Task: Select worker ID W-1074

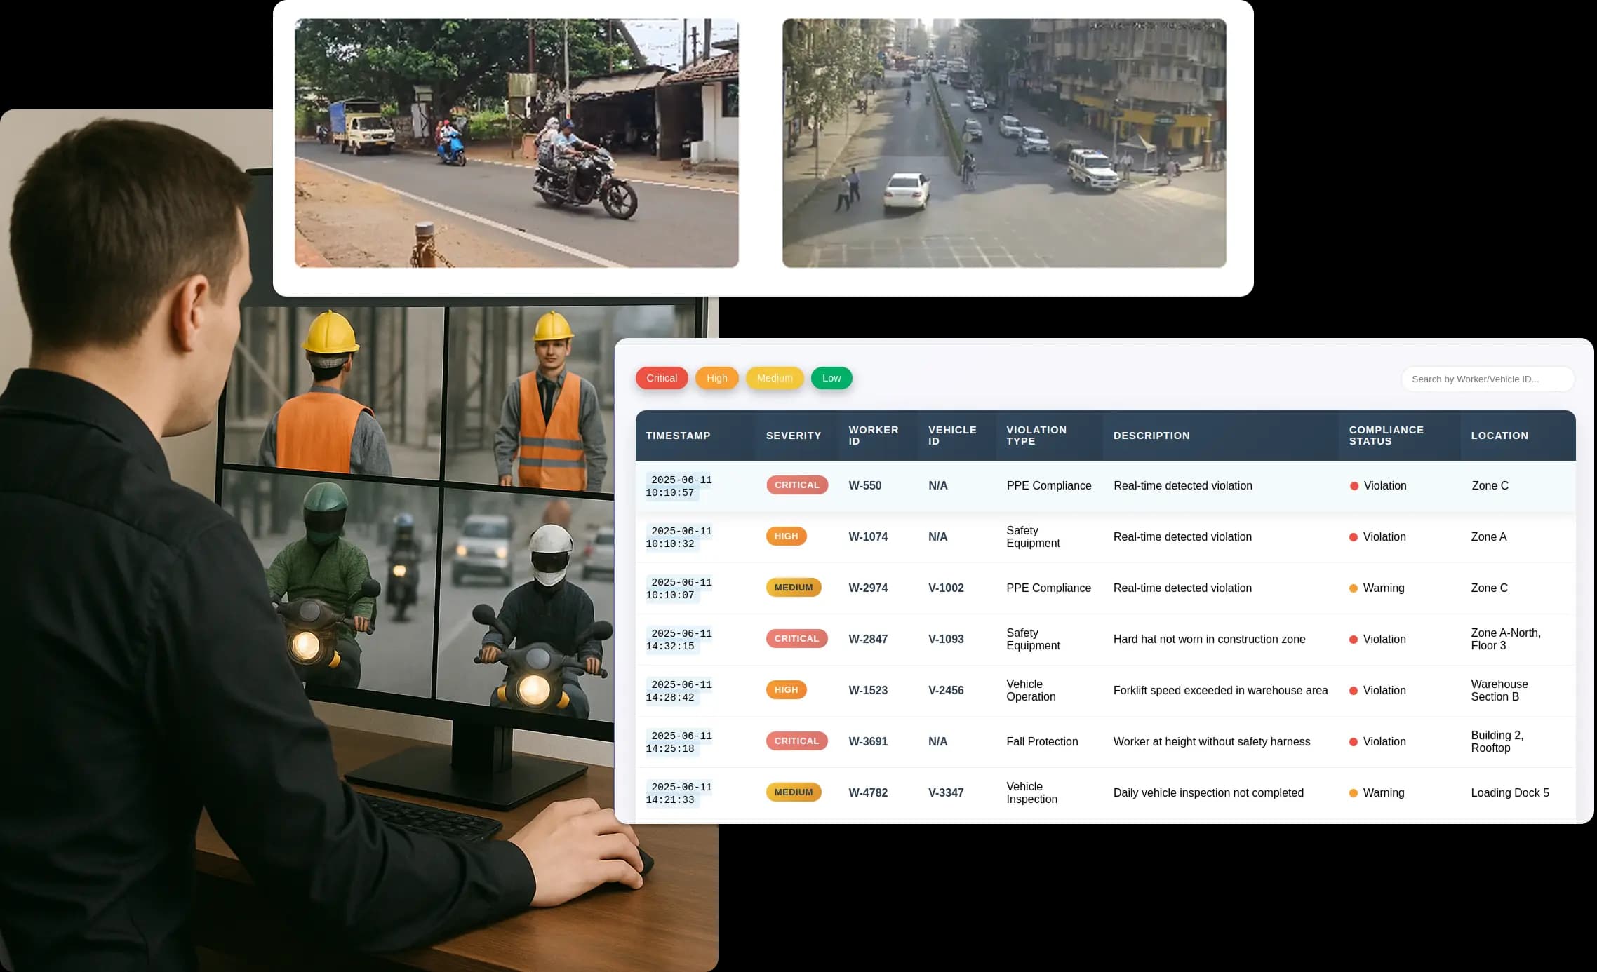Action: coord(868,536)
